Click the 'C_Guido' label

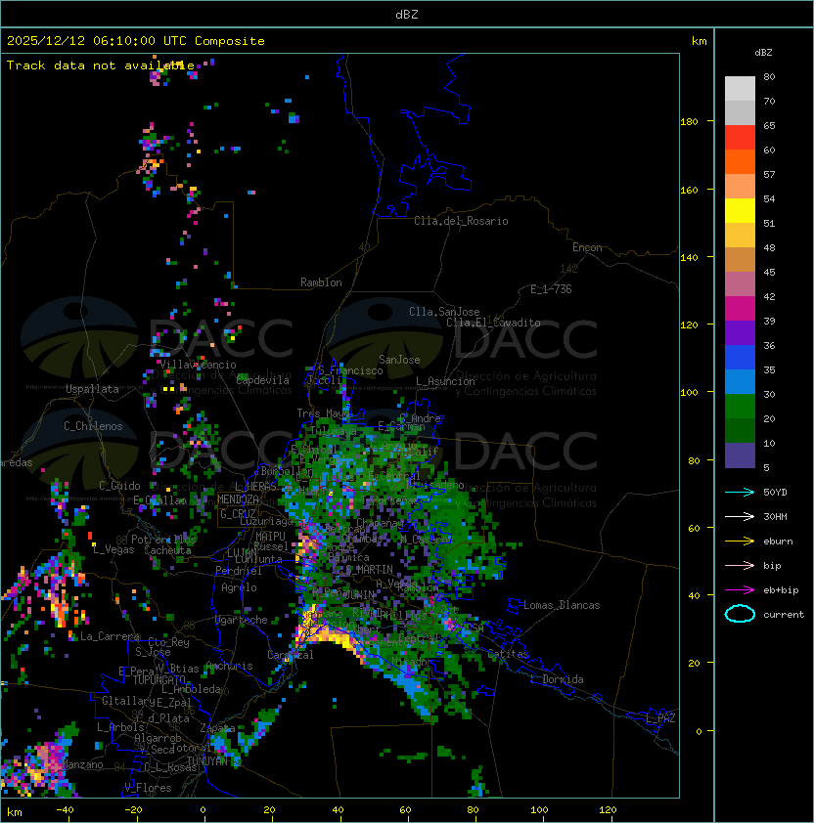click(x=119, y=486)
